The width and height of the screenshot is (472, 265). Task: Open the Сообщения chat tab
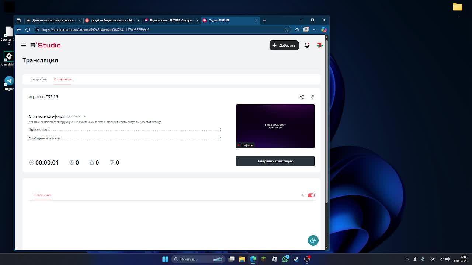[x=43, y=195]
